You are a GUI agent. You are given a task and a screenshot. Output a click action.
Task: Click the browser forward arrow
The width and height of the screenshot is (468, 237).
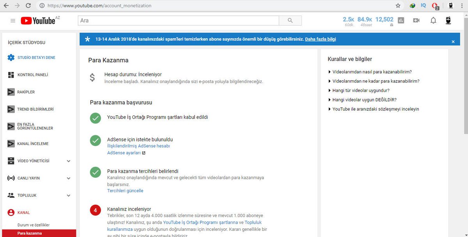(x=17, y=6)
